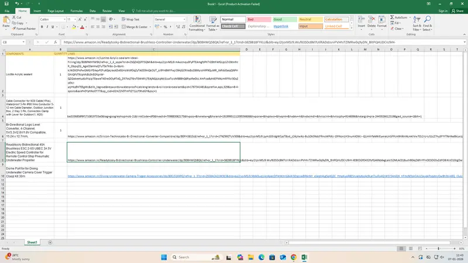Click the Paste clipboard icon
The height and width of the screenshot is (263, 468).
6,20
